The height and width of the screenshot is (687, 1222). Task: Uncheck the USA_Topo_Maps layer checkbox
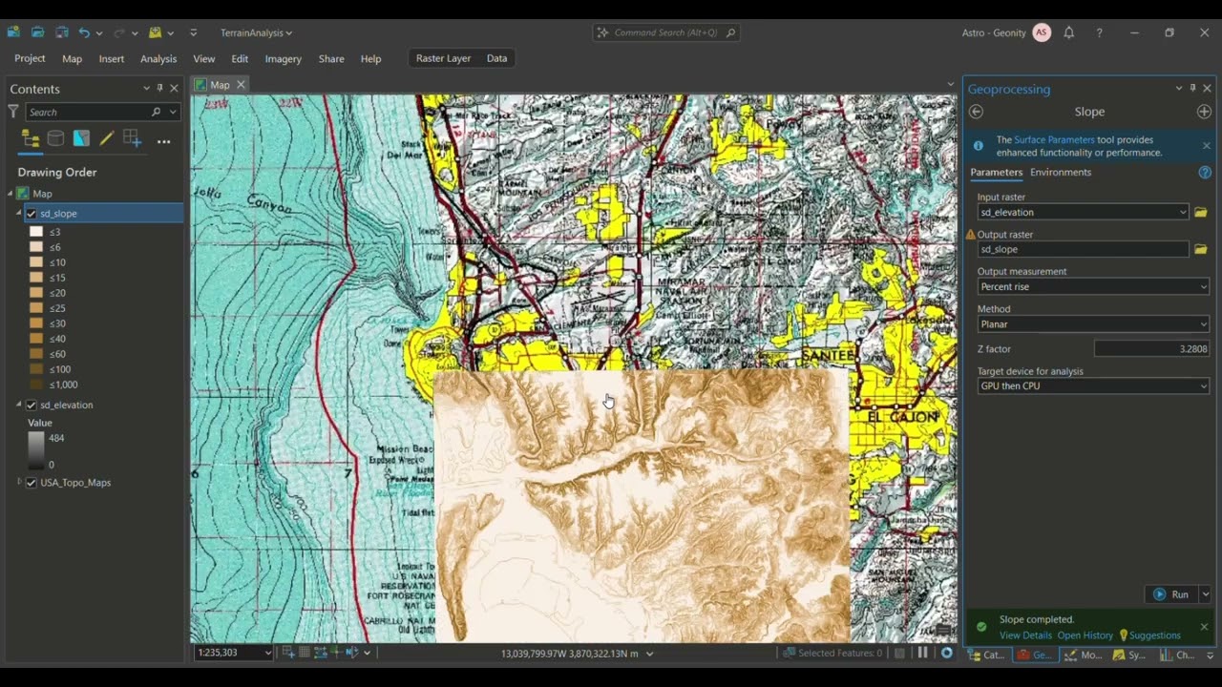coord(32,483)
